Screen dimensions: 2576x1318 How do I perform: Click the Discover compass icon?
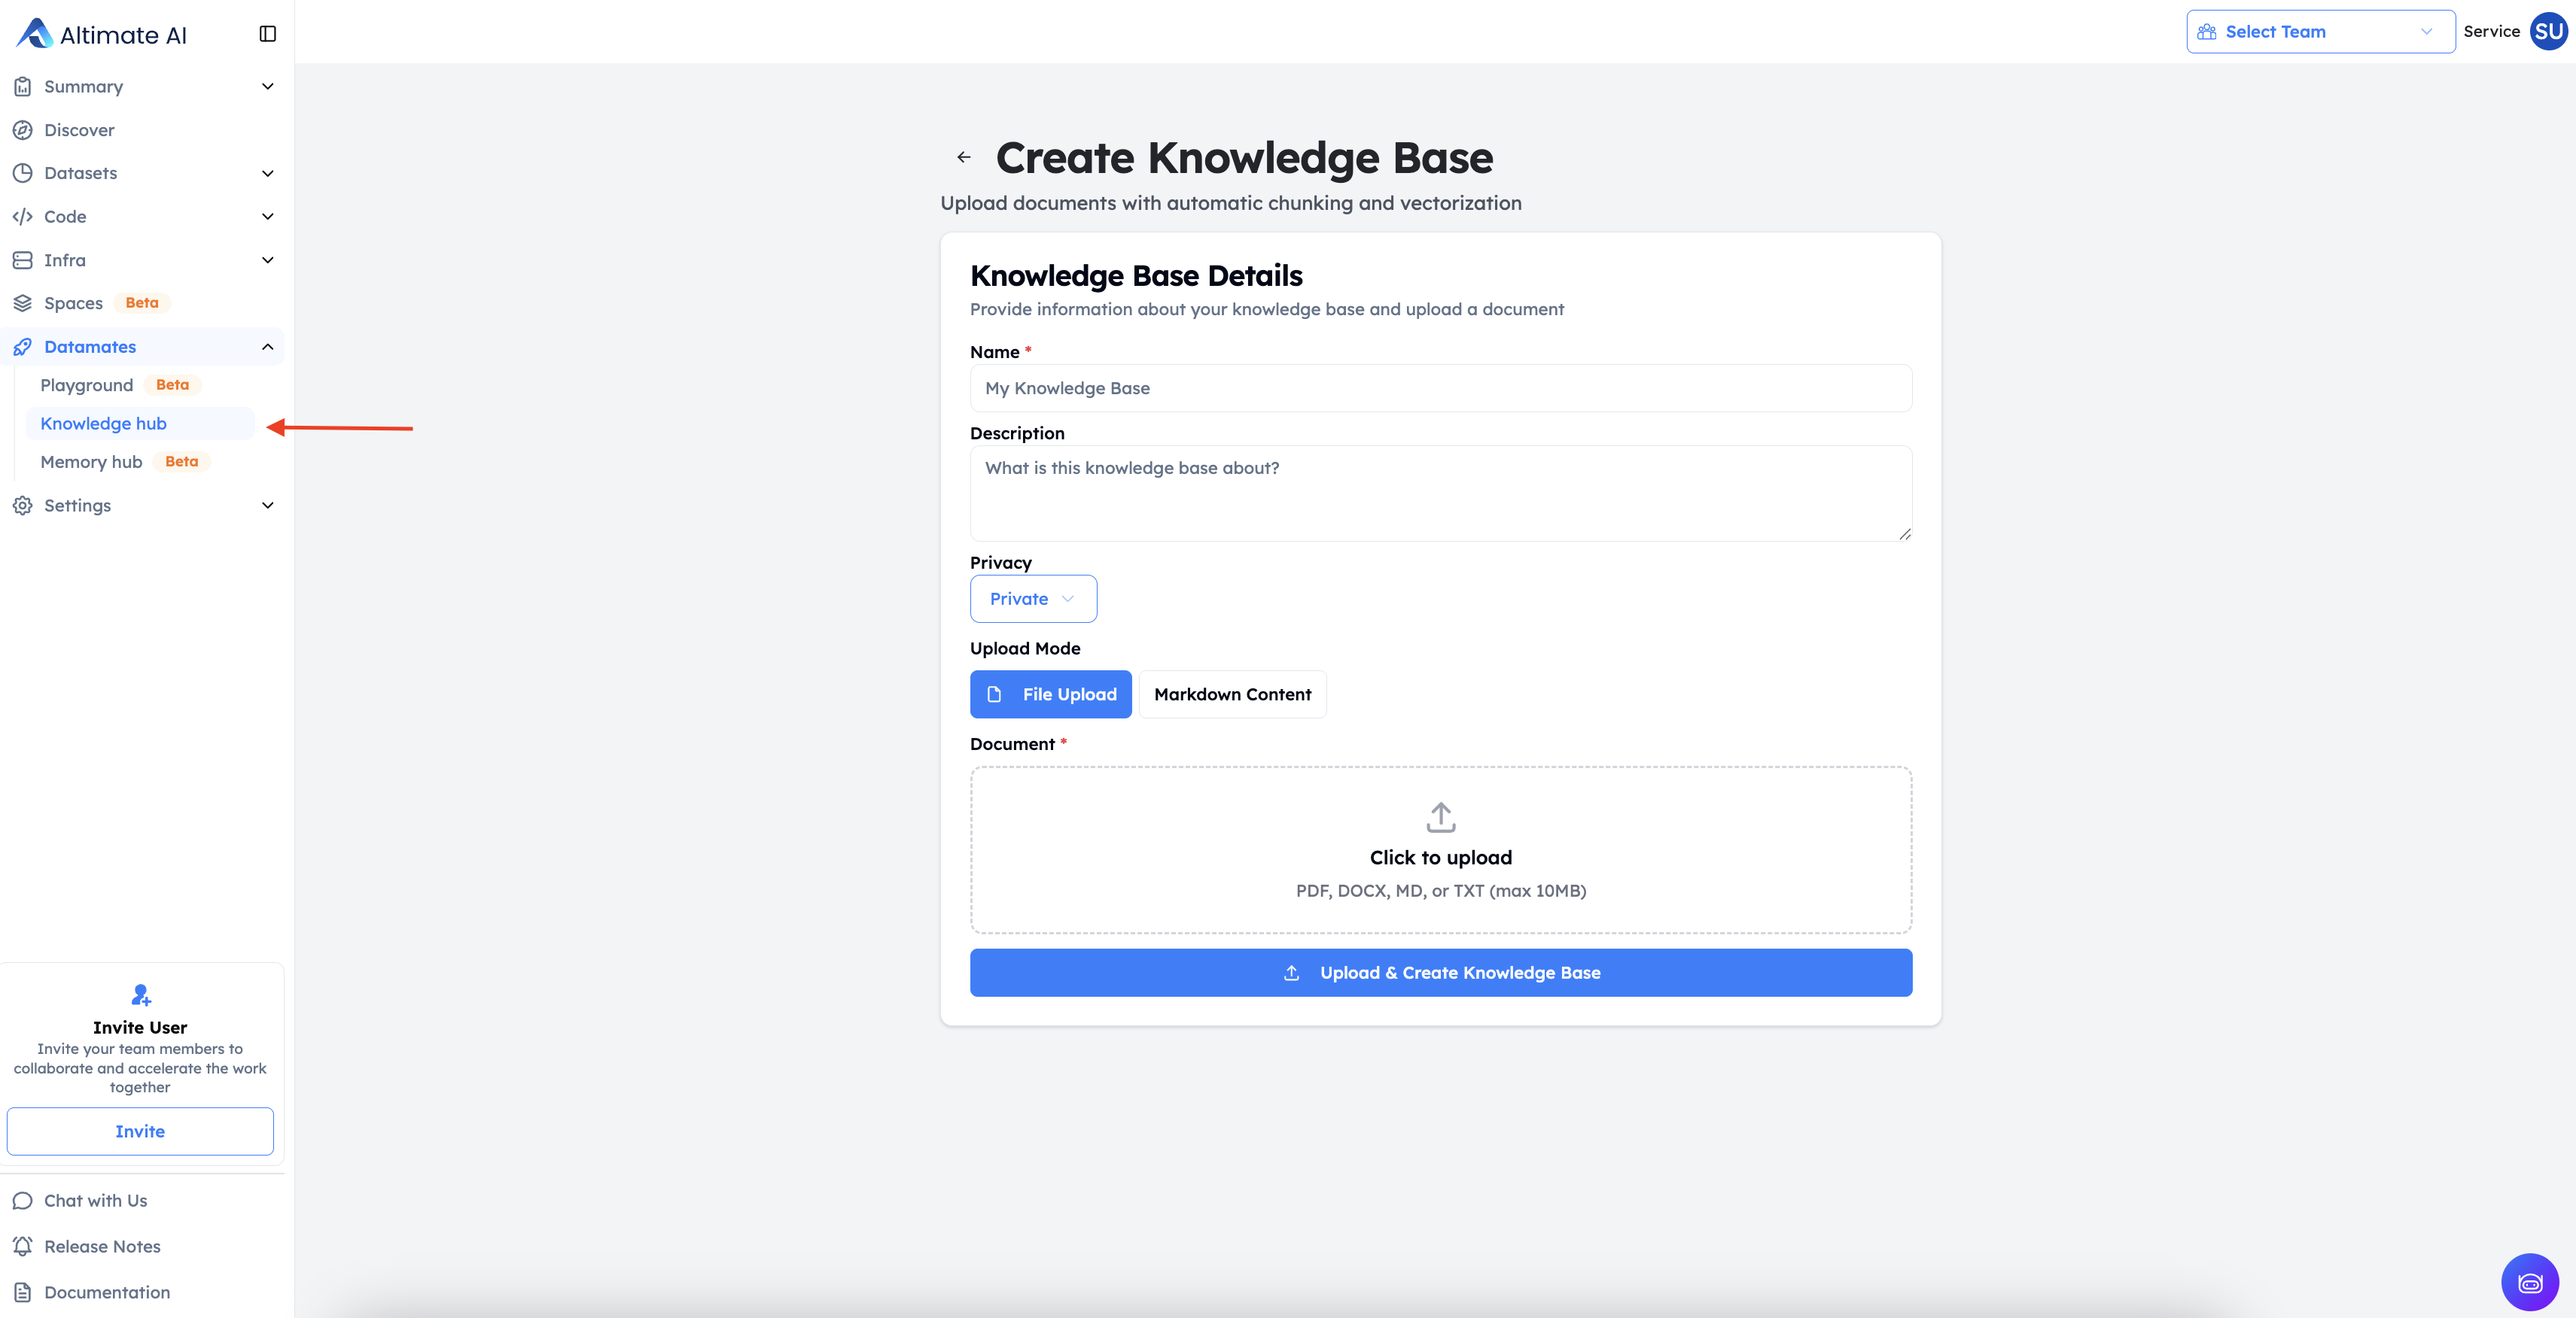coord(23,130)
